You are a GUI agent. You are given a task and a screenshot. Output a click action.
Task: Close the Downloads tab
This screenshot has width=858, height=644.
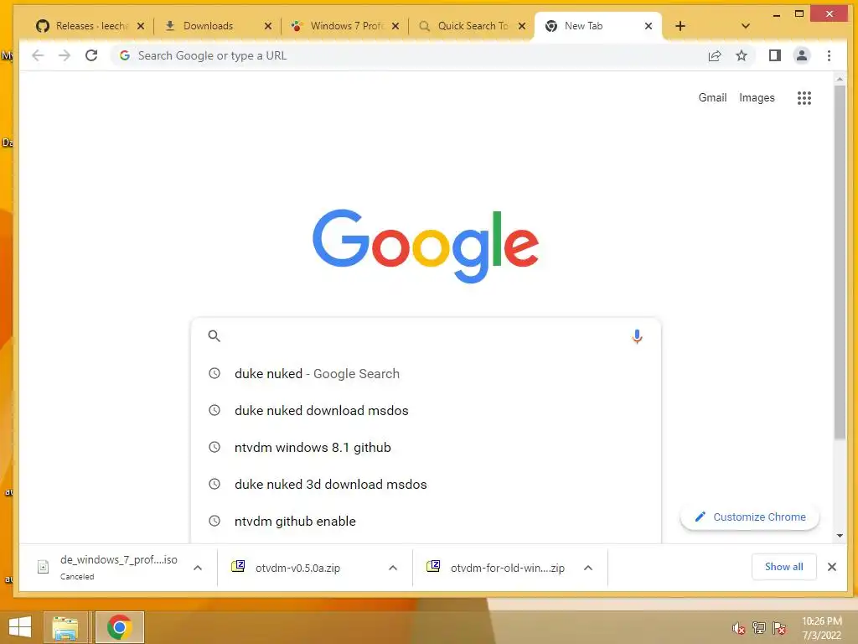click(267, 26)
